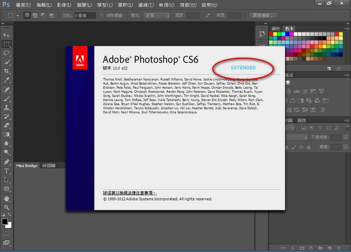Screen dimensions: 351x252
Task: Select the Clone Stamp tool
Action: tap(7, 107)
